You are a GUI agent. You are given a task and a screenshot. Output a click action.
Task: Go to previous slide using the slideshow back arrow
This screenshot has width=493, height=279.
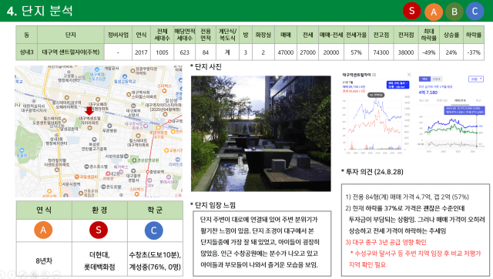tap(2, 274)
